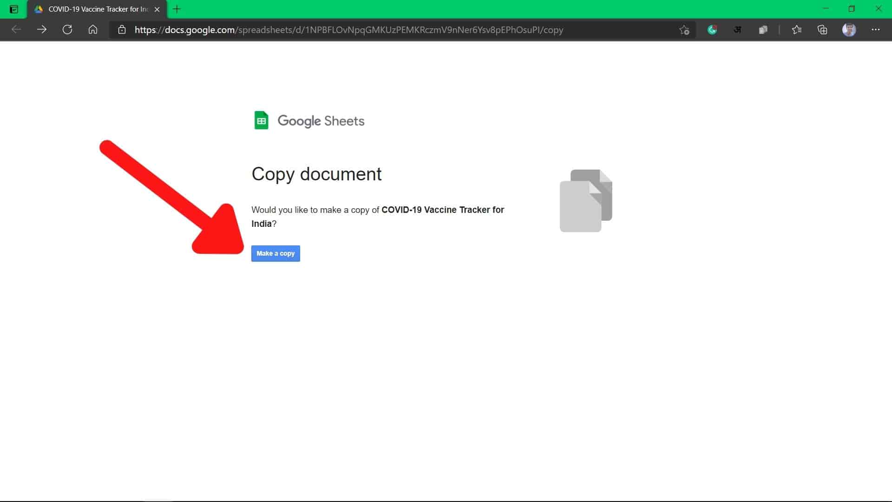Open the gray extension icon beside Hindi one
Screen dimensions: 892x502
pyautogui.click(x=763, y=30)
